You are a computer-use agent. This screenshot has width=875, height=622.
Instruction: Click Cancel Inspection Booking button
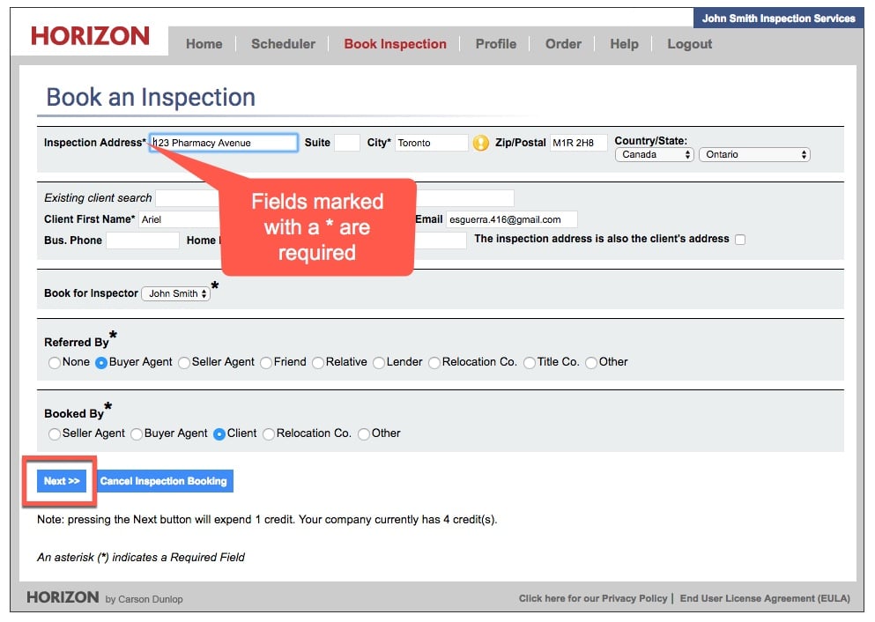pos(164,481)
